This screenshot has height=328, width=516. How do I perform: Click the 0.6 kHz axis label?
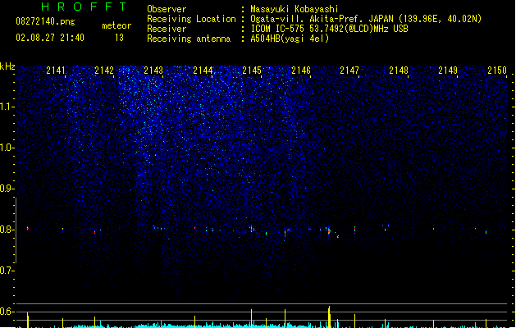click(x=7, y=312)
